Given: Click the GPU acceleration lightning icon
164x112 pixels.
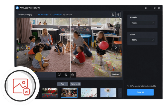Looking at the screenshot, I should [x=128, y=86].
